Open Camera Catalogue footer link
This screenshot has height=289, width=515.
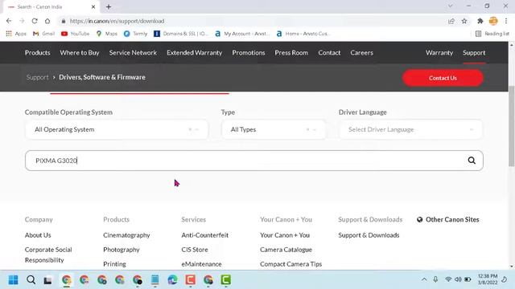coord(286,250)
